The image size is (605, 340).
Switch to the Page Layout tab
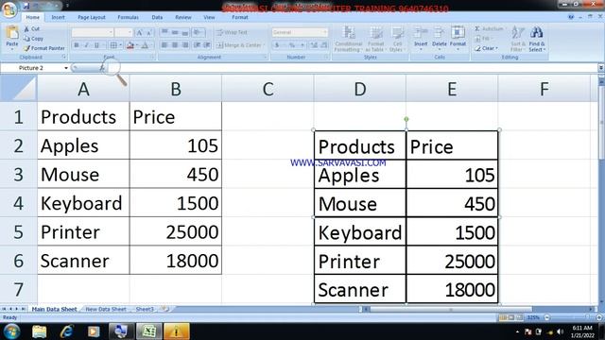tap(92, 17)
